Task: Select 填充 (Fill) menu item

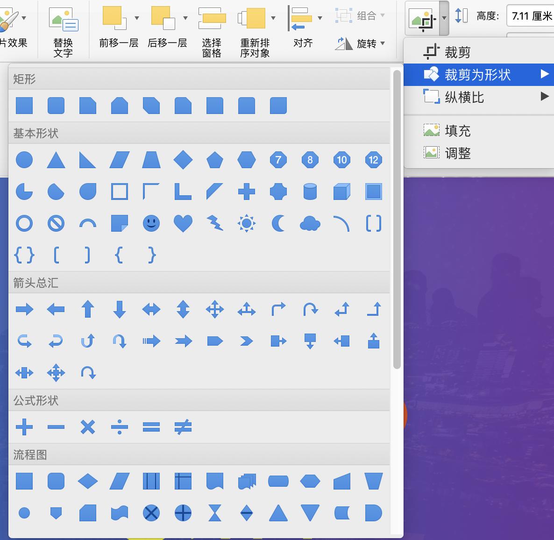Action: click(x=479, y=131)
